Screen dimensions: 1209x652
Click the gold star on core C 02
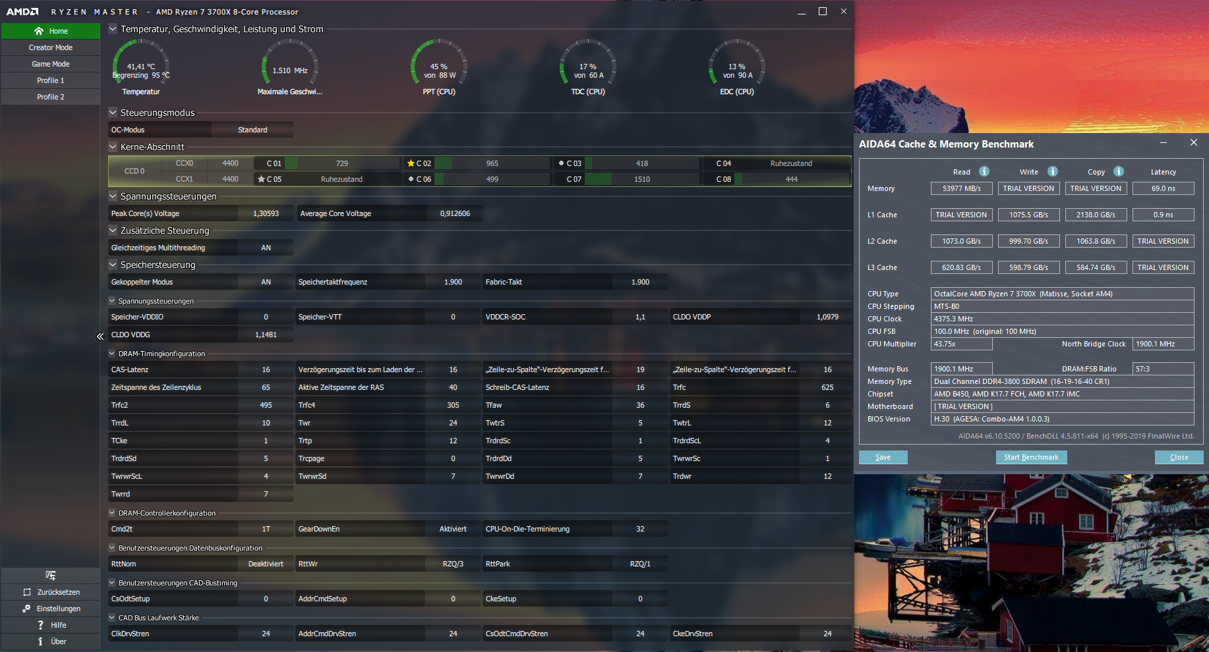click(x=411, y=163)
